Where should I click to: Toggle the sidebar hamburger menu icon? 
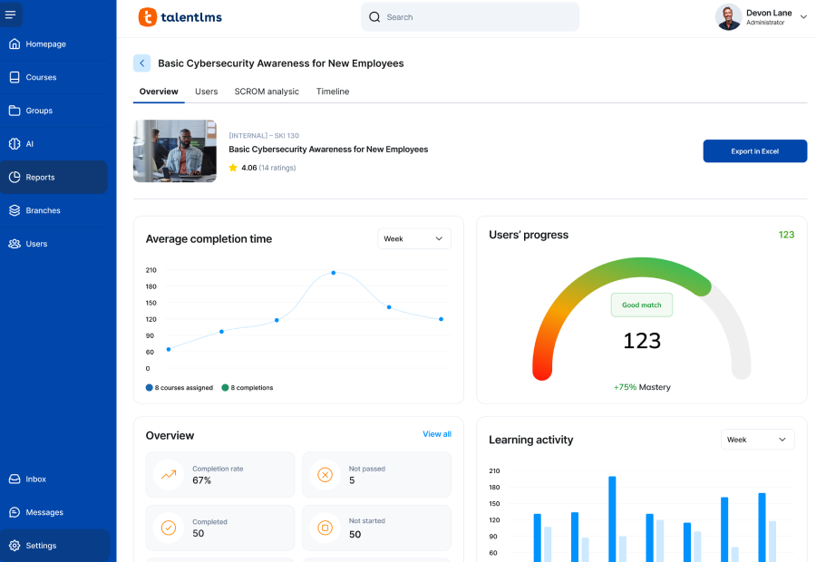tap(10, 15)
